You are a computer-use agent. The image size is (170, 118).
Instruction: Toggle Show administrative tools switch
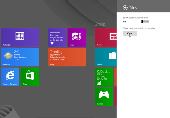(x=145, y=21)
